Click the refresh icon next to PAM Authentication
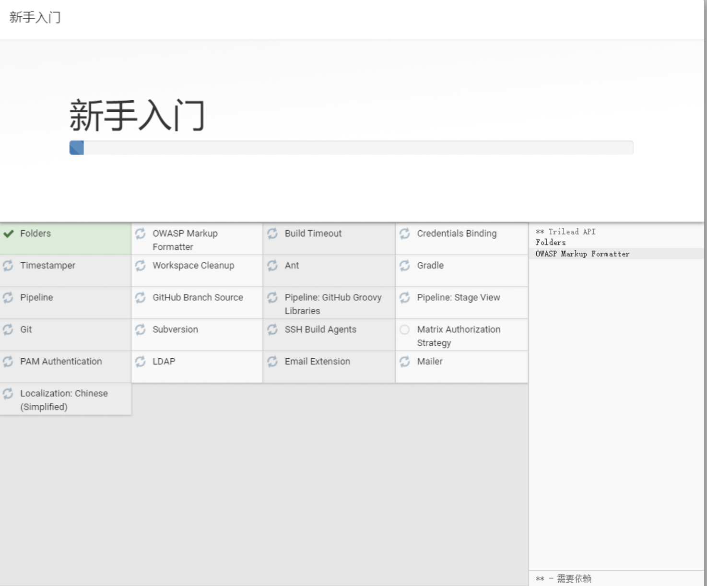The height and width of the screenshot is (586, 707). tap(8, 362)
